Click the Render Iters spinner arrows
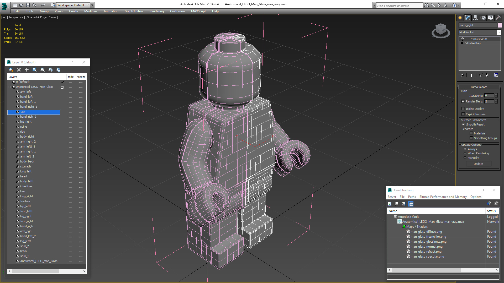Viewport: 504px width, 283px height. pos(496,101)
